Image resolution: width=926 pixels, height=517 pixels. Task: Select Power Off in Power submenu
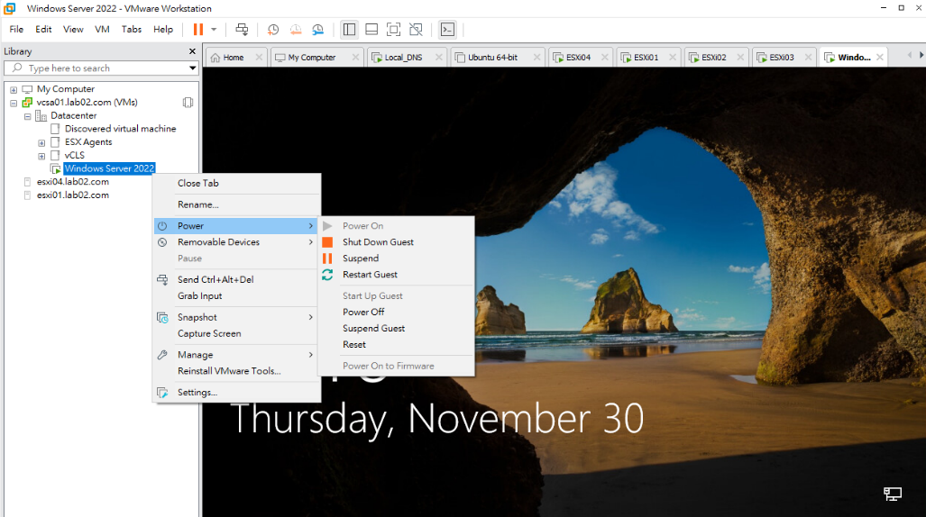click(x=396, y=312)
